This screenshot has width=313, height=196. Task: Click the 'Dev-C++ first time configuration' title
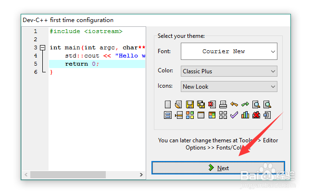pyautogui.click(x=68, y=20)
